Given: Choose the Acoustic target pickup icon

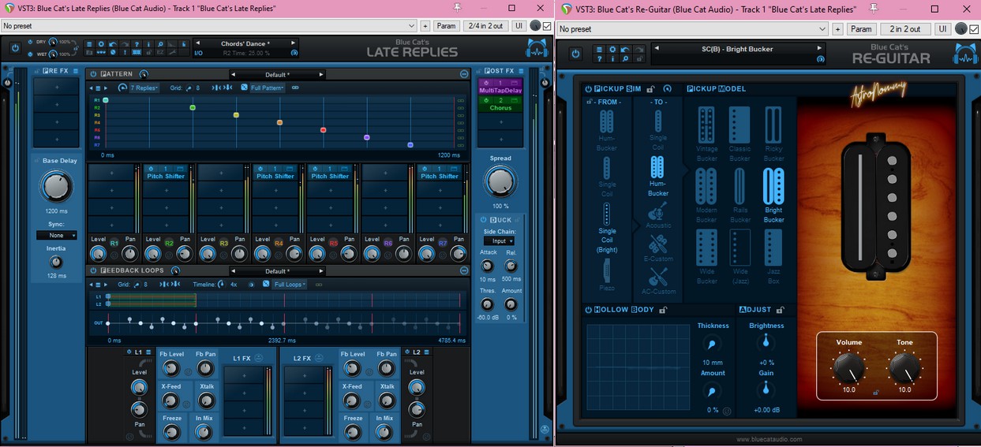Looking at the screenshot, I should tap(657, 211).
